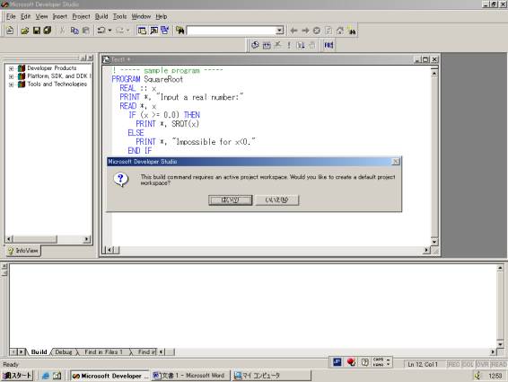Open the Find combo box dropdown arrow
Viewport: 508px width, 382px height.
click(280, 31)
